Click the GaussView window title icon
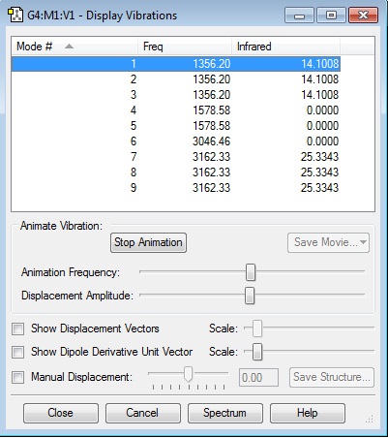Viewport: 388px width, 438px height. pos(15,16)
